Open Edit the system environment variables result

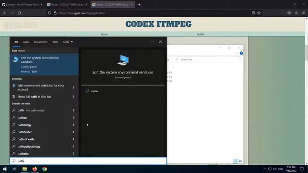coord(44,64)
